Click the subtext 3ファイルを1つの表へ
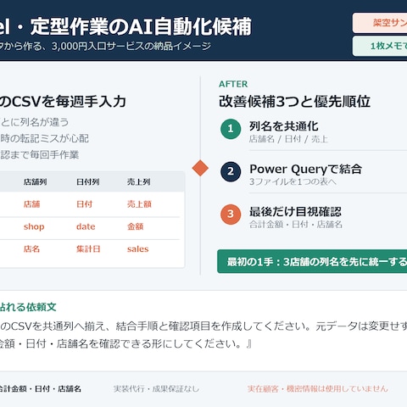Image resolution: width=407 pixels, height=407 pixels. pyautogui.click(x=293, y=181)
